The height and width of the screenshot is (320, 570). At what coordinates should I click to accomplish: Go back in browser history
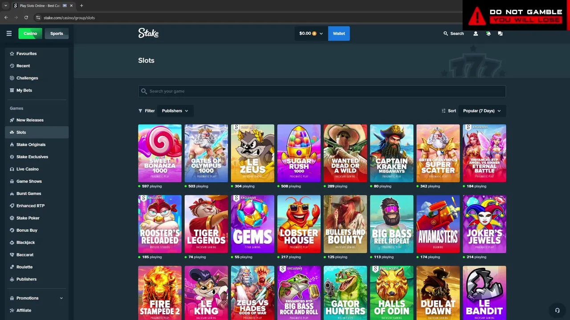point(6,17)
